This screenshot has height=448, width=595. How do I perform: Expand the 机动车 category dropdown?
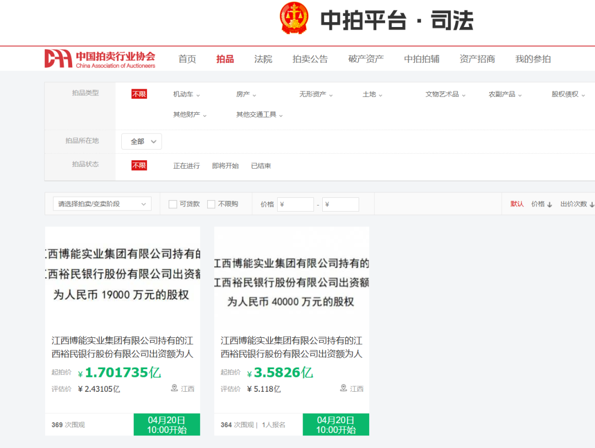pos(185,94)
